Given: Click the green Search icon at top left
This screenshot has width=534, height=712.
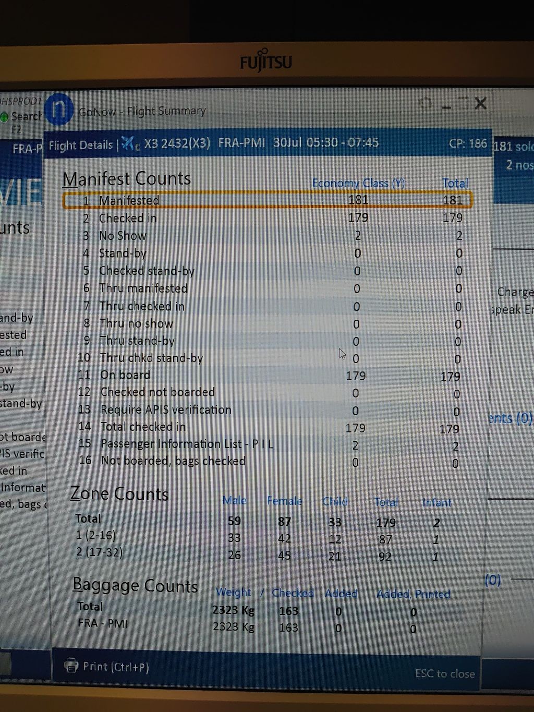Looking at the screenshot, I should click(x=5, y=117).
